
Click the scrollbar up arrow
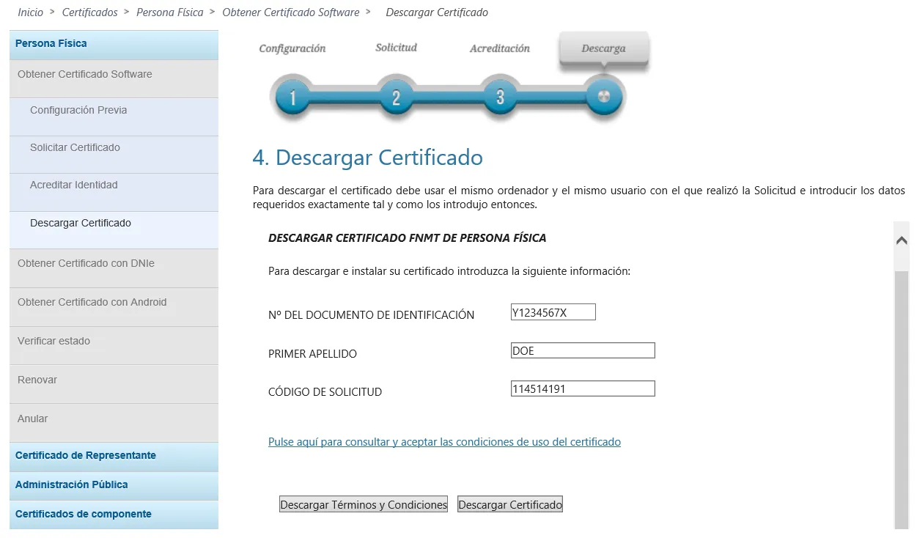click(902, 240)
